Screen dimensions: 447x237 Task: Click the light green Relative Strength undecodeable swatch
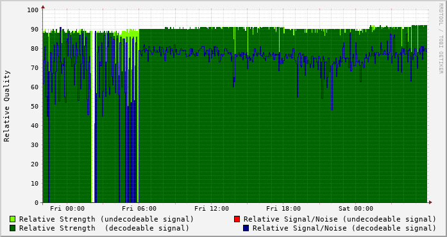[x=13, y=219]
